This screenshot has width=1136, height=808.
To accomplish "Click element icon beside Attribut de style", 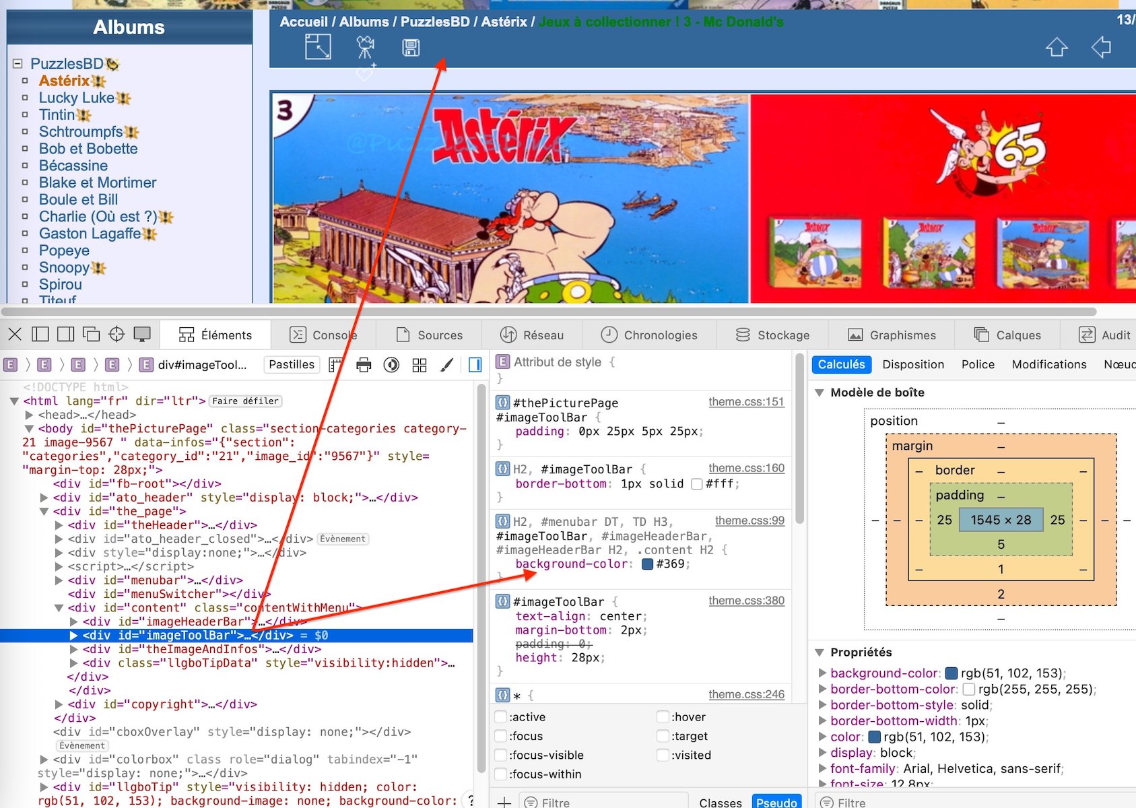I will [502, 362].
